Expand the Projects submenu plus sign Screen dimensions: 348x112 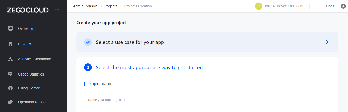[60, 44]
